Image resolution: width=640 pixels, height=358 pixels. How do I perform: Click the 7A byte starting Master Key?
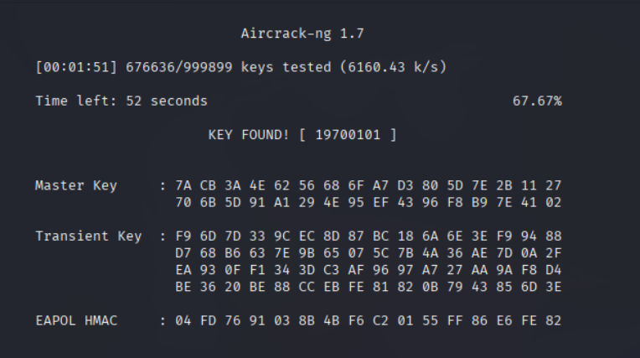184,185
